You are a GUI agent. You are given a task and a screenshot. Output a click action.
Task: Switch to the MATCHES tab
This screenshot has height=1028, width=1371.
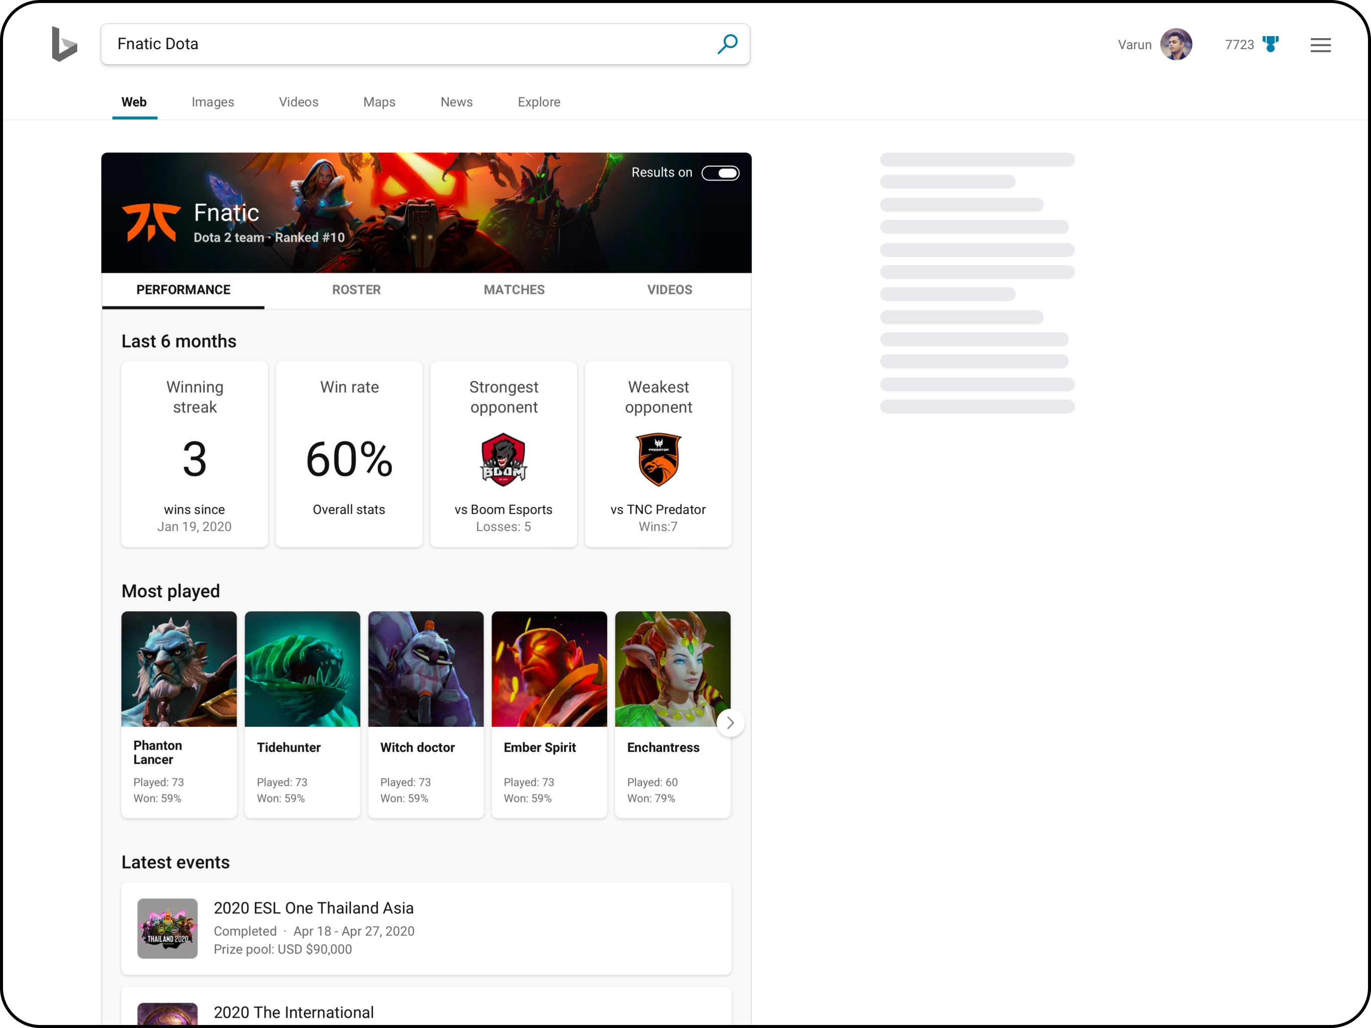tap(514, 290)
